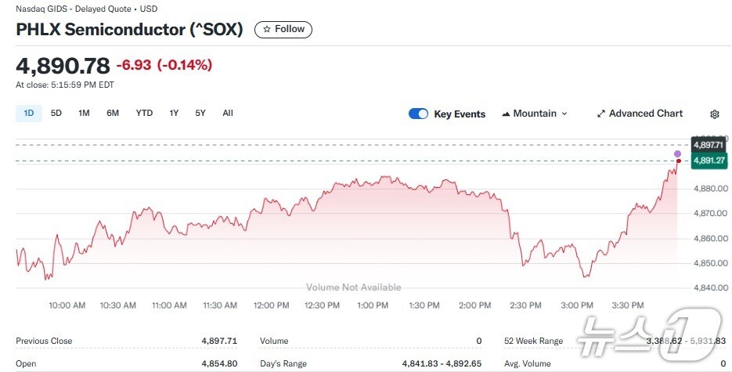Show the 5Y chart range
Image resolution: width=732 pixels, height=372 pixels.
coord(200,113)
